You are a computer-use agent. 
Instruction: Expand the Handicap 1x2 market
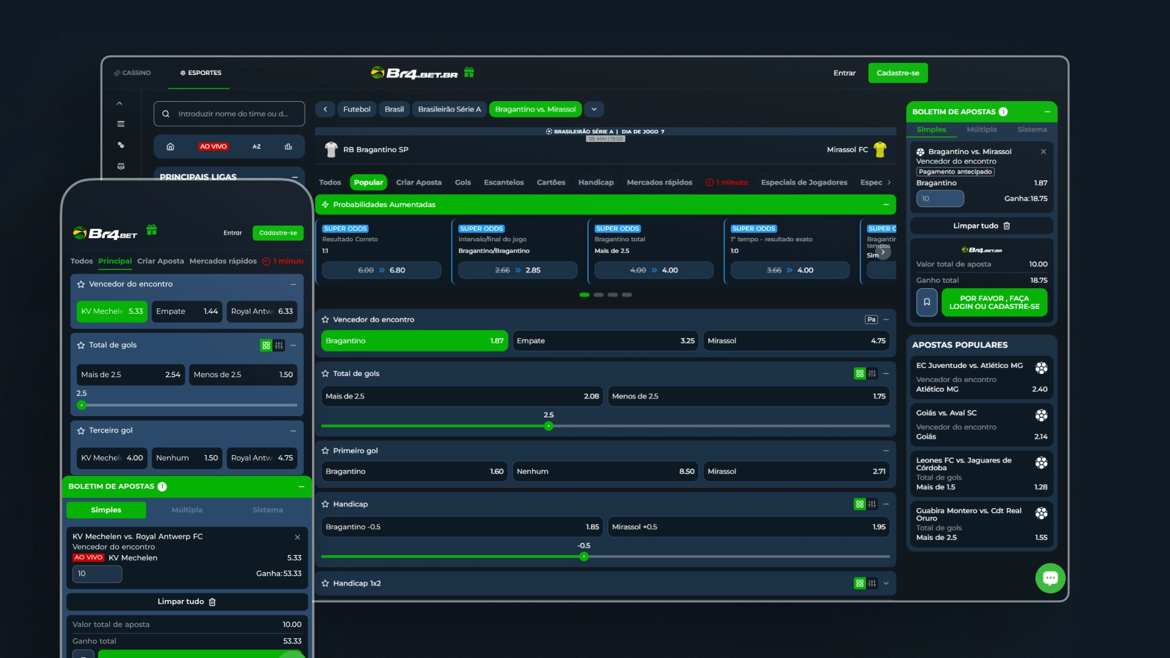click(x=886, y=584)
